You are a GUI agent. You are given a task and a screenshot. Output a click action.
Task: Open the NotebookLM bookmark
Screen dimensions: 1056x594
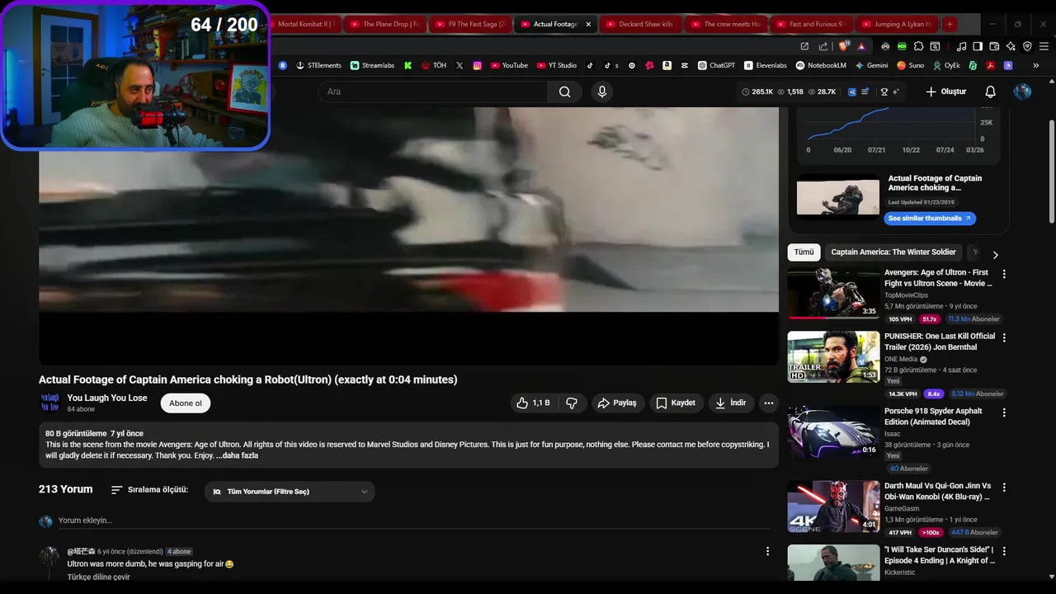tap(822, 65)
